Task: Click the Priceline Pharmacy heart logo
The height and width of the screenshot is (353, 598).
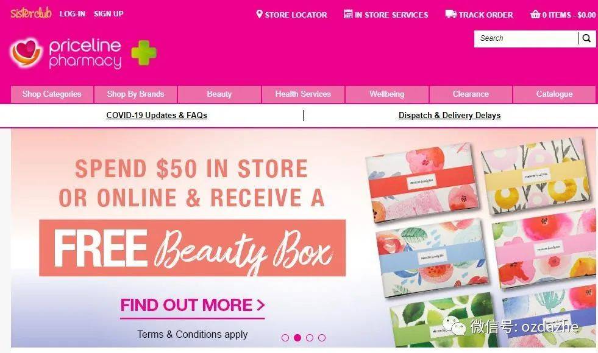Action: [26, 52]
